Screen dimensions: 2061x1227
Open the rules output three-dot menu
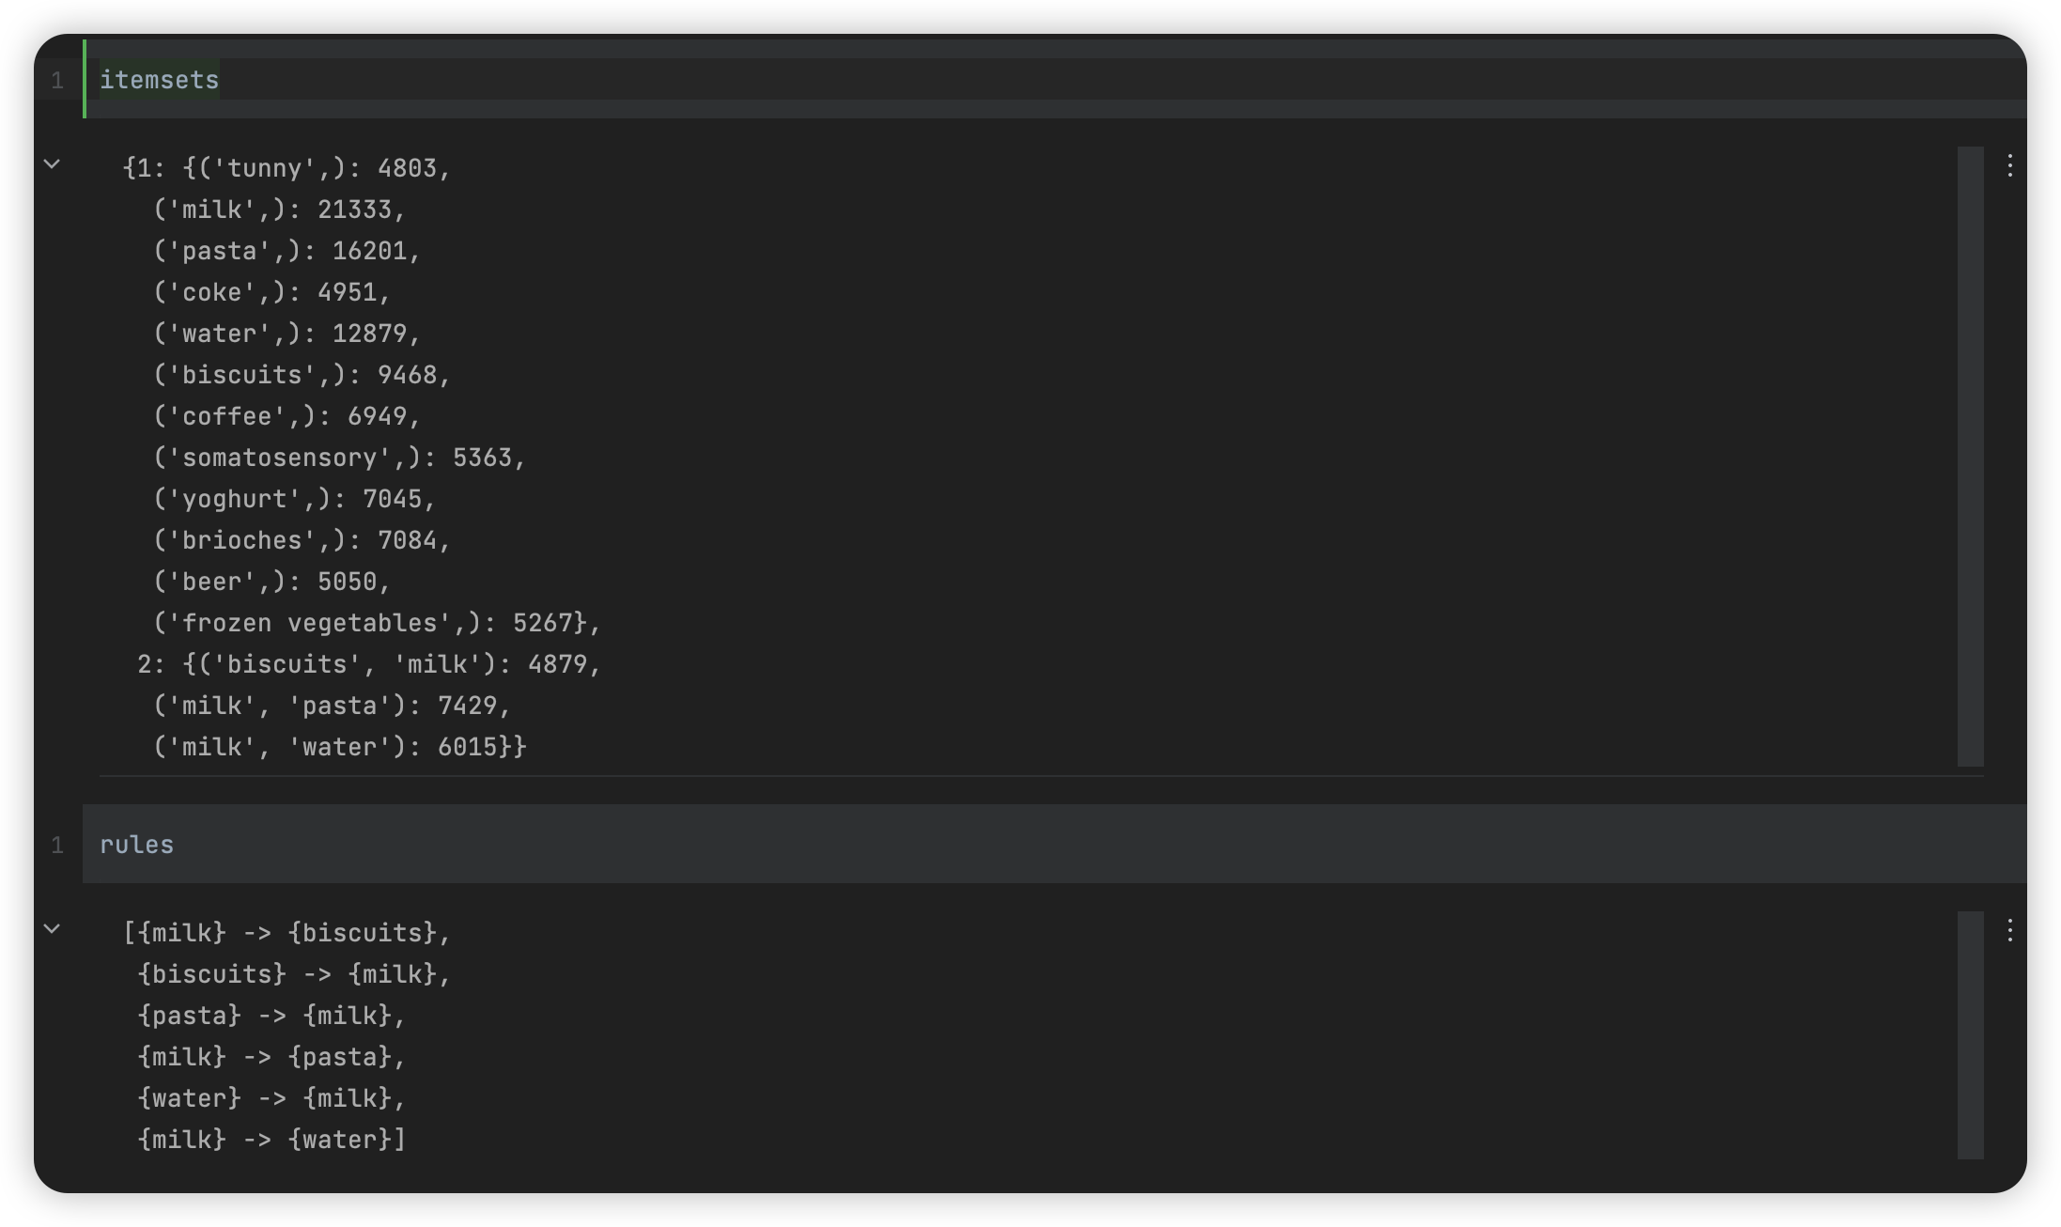click(2009, 931)
